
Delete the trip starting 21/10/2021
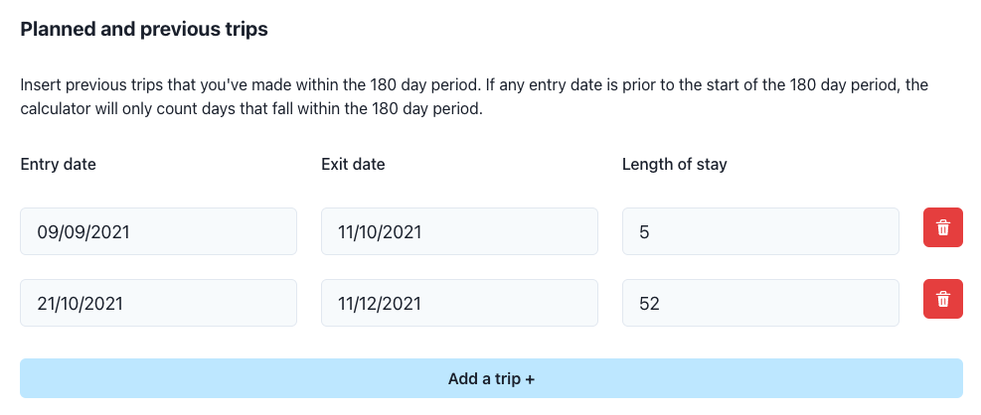coord(943,299)
